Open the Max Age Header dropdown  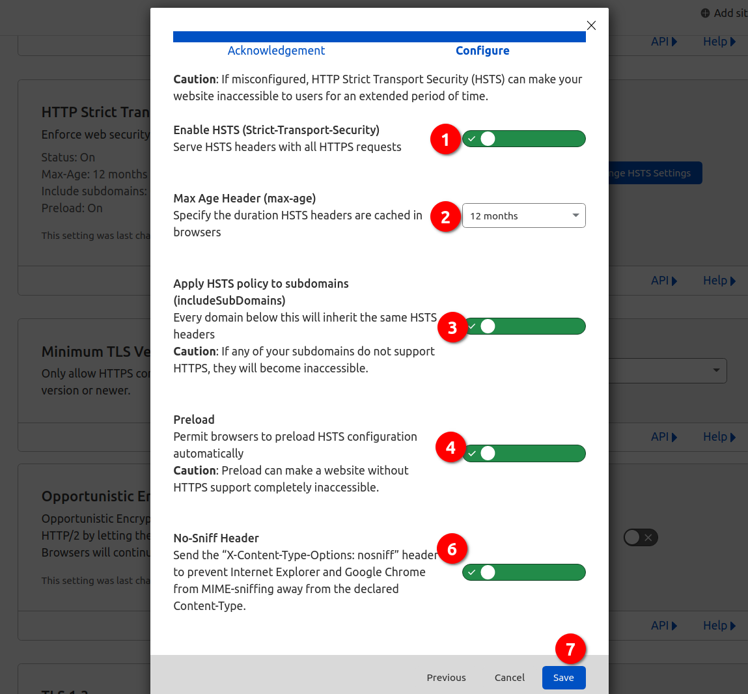pyautogui.click(x=523, y=215)
